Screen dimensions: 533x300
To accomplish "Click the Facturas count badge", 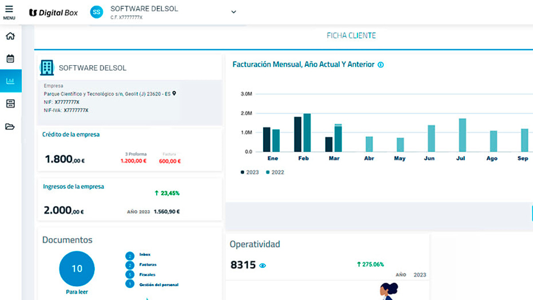I will [129, 265].
